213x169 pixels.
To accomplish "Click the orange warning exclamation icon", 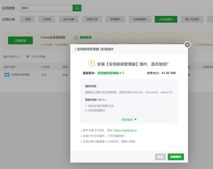I will (x=91, y=64).
